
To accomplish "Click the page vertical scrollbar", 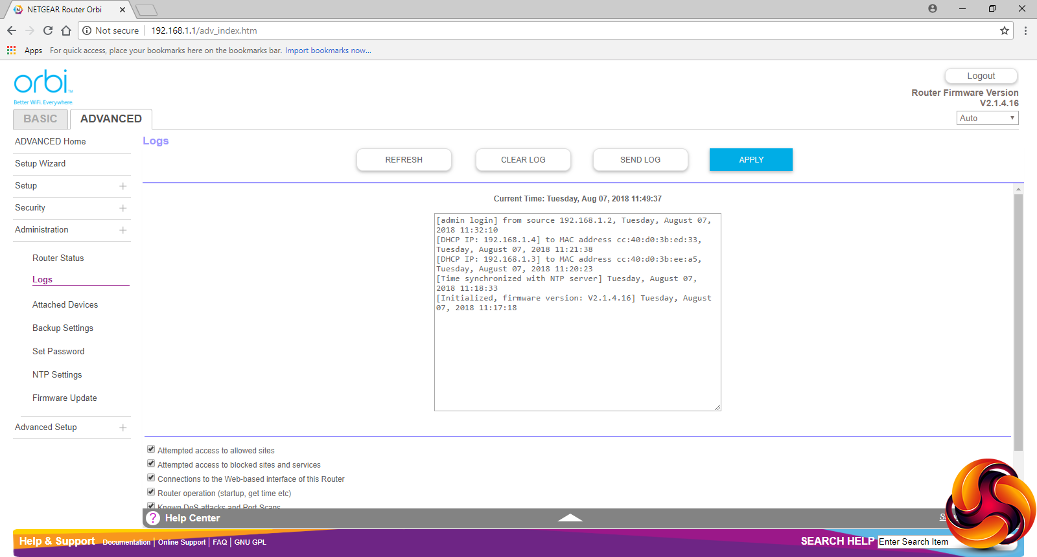I will 1018,324.
